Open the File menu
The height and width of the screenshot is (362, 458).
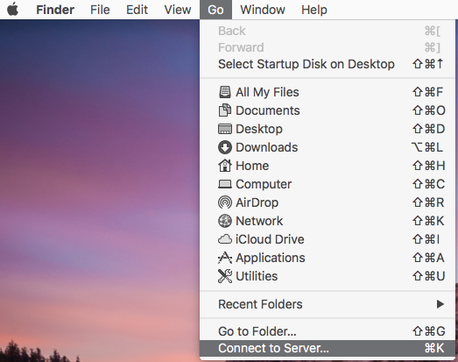100,10
